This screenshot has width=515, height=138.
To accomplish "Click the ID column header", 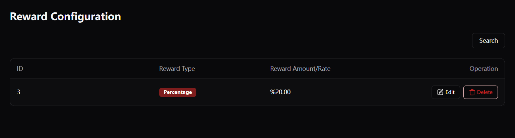I will pos(20,69).
